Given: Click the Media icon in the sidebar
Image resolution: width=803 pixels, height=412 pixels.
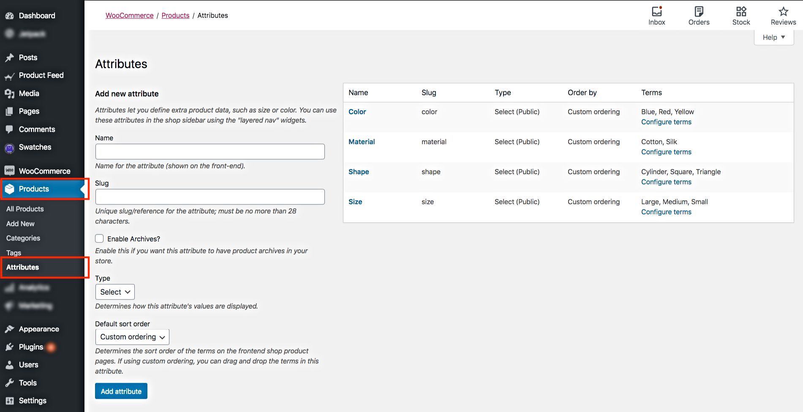Looking at the screenshot, I should (x=9, y=93).
